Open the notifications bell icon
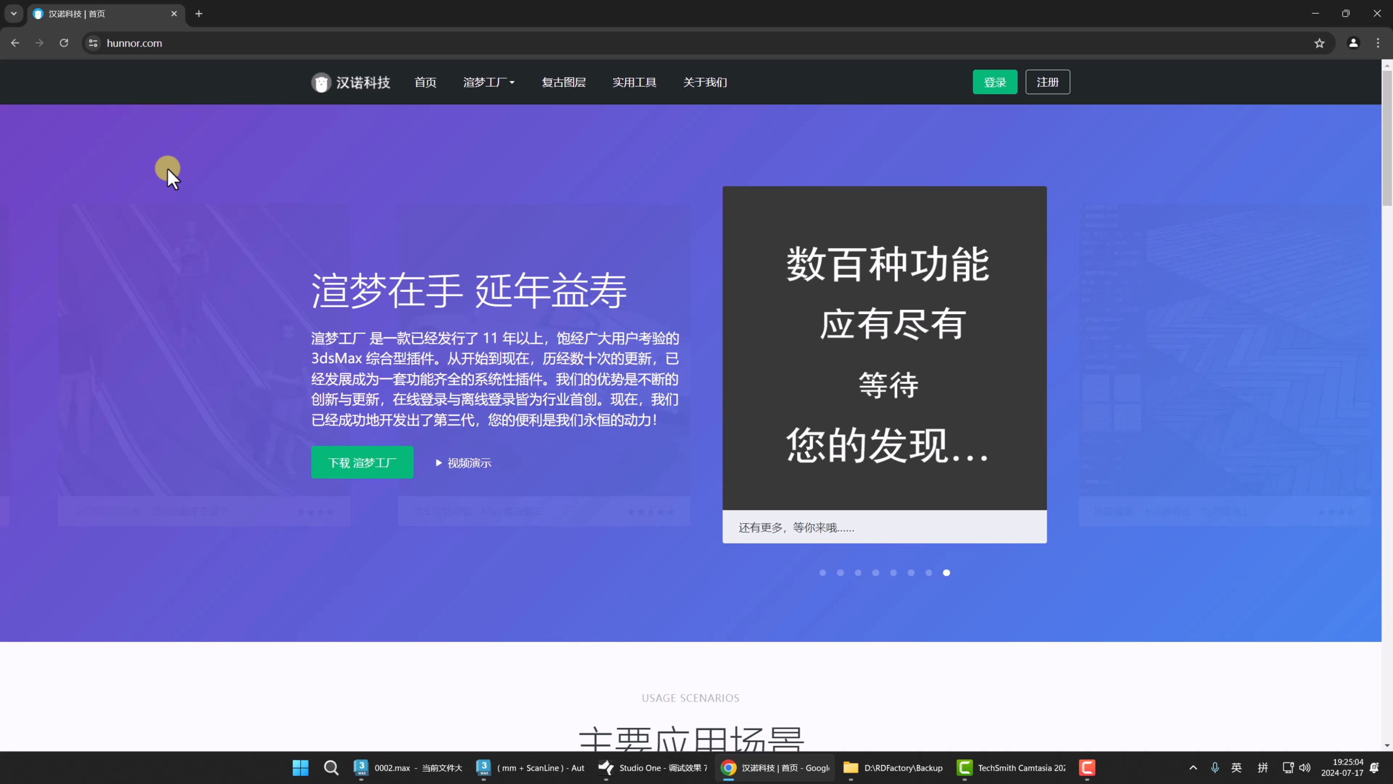This screenshot has width=1393, height=784. (1374, 767)
